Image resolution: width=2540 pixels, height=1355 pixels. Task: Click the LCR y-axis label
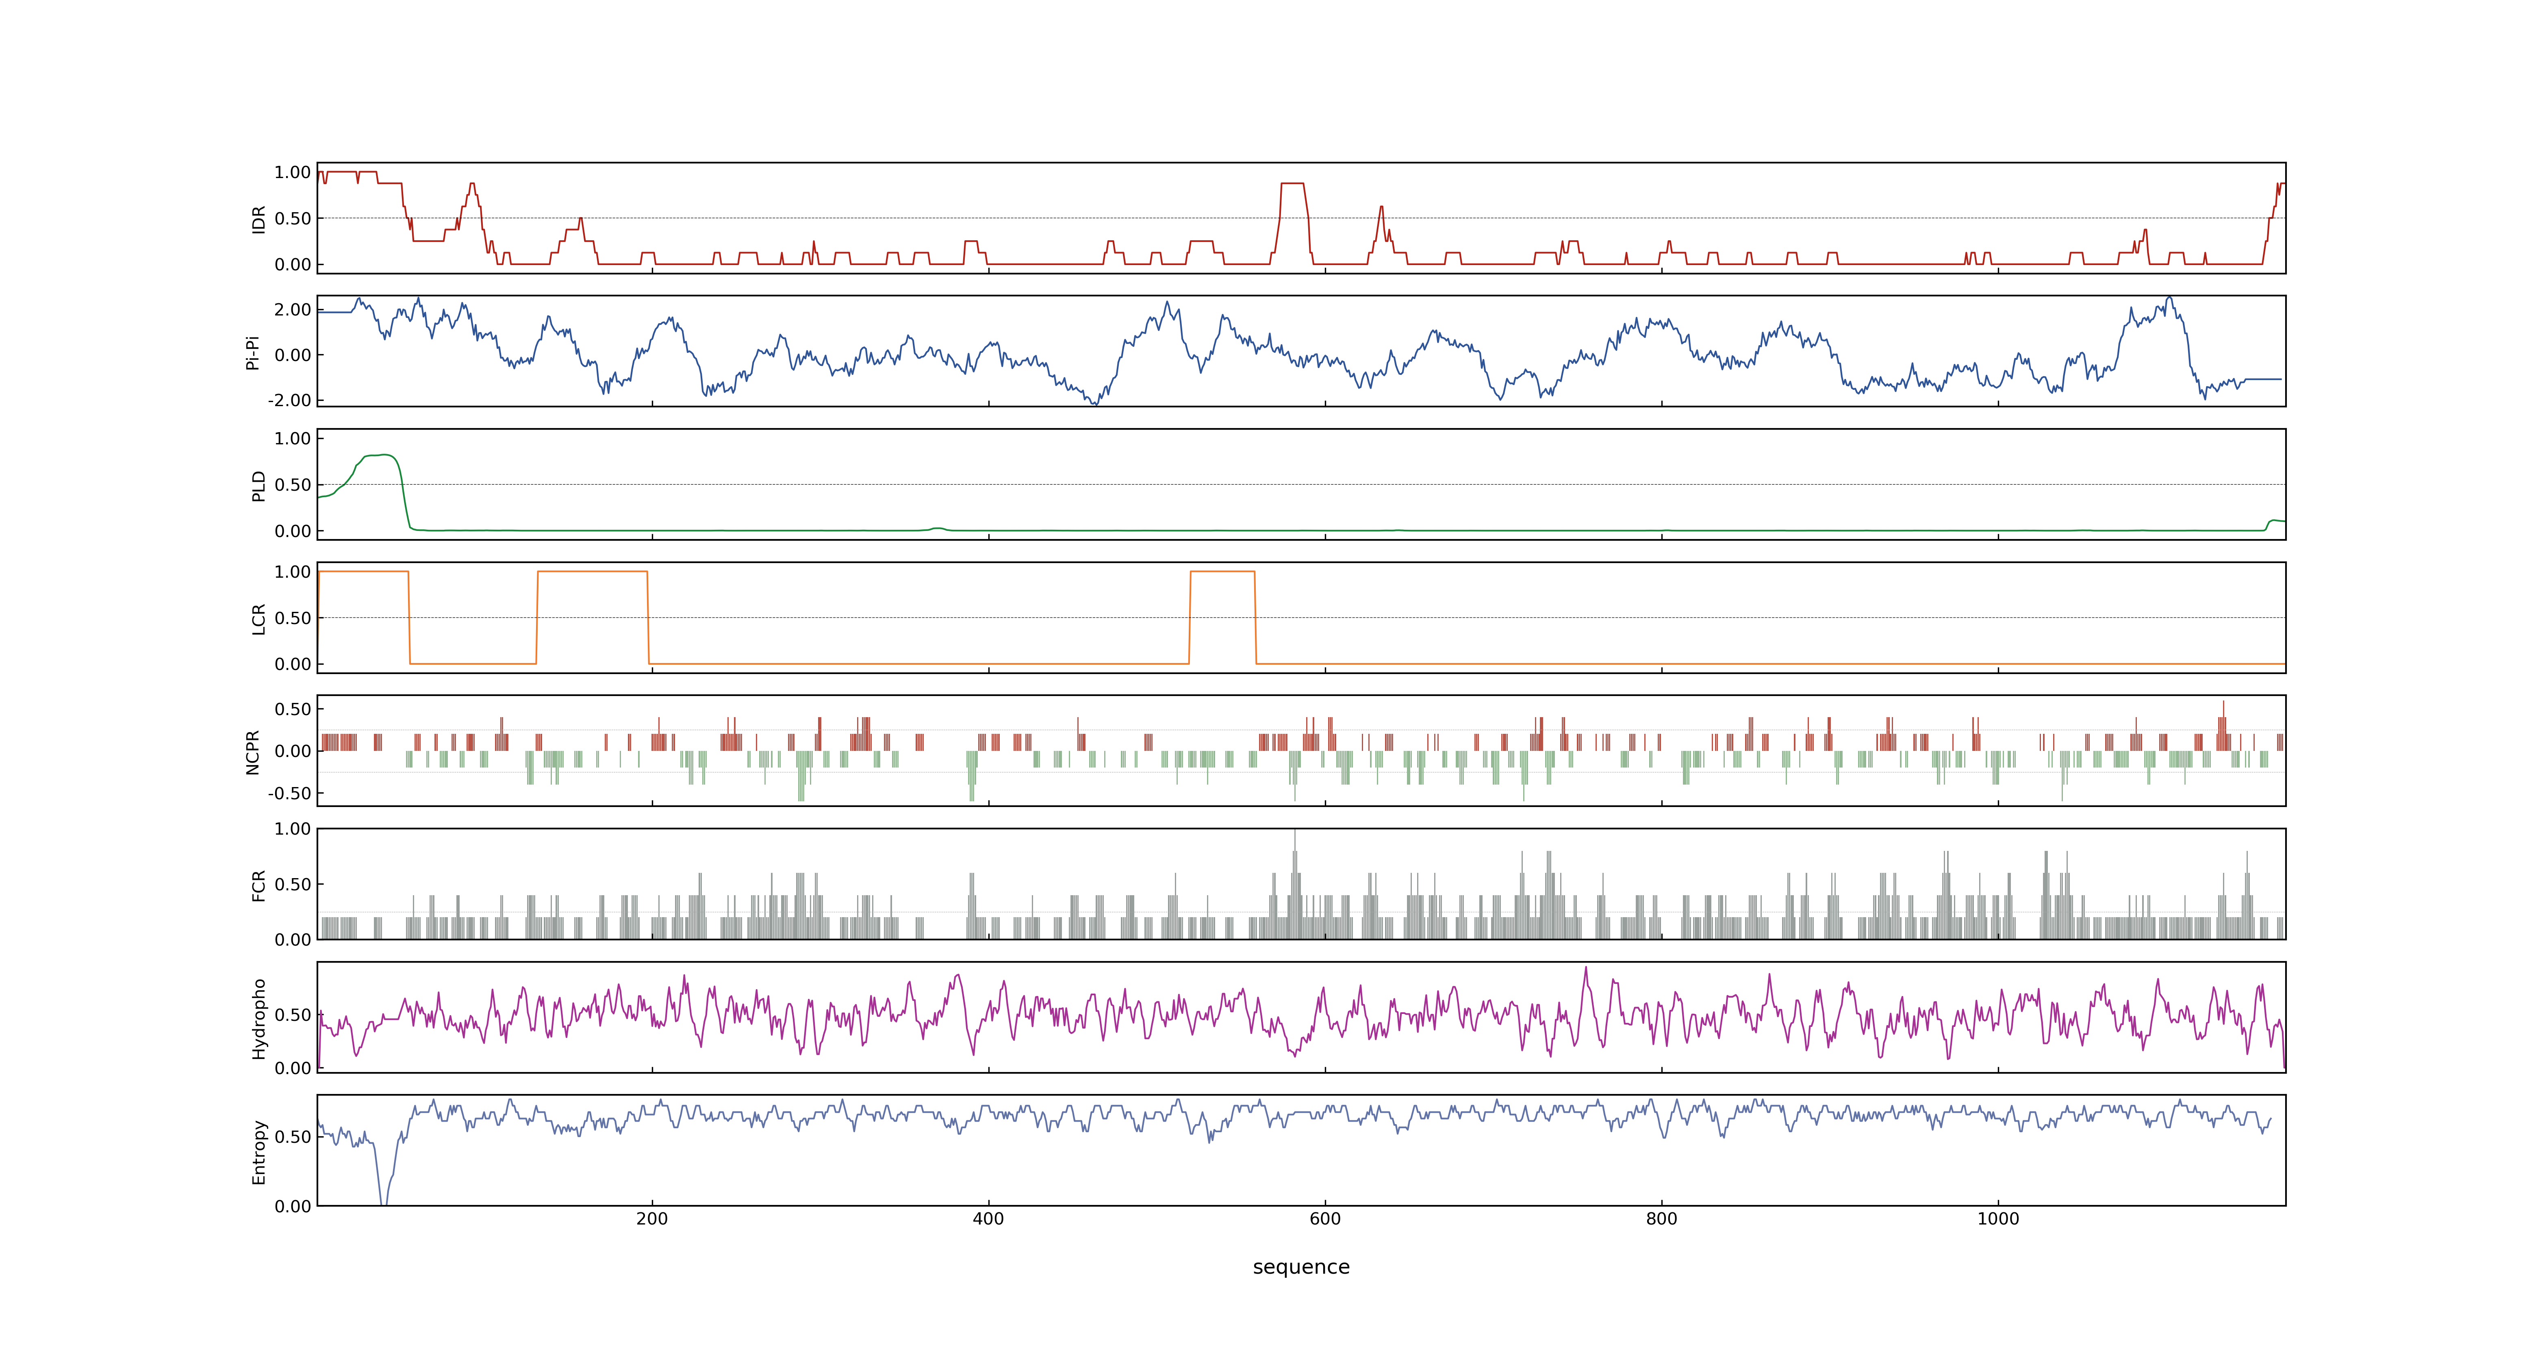coord(258,619)
